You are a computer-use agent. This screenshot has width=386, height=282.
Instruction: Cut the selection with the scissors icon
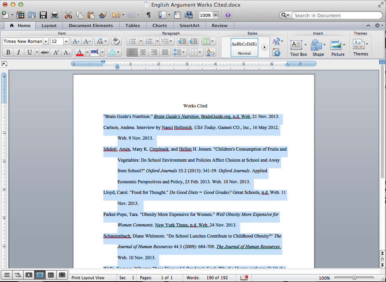pyautogui.click(x=68, y=15)
